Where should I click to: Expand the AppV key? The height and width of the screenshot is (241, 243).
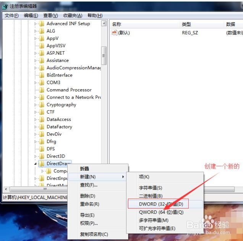click(35, 39)
